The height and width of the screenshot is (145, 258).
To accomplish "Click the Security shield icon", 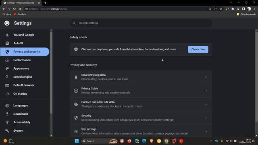I will (76, 118).
